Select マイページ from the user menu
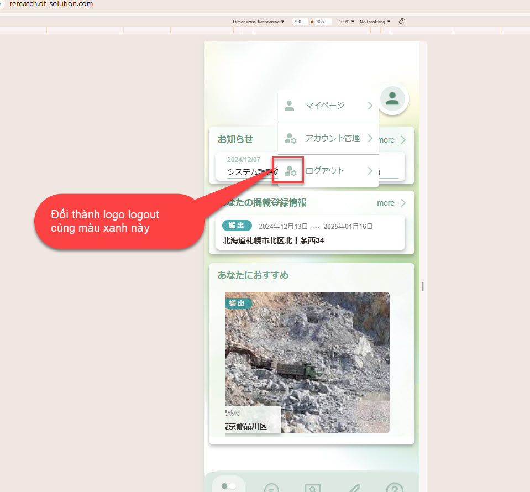Viewport: 530px width, 492px height. pyautogui.click(x=325, y=106)
